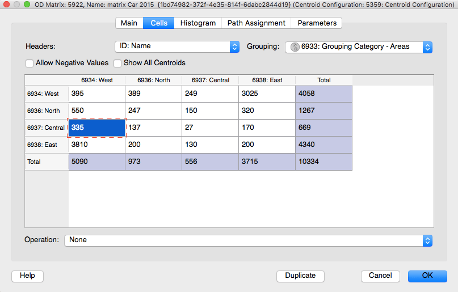458x292 pixels.
Task: Select the cell with value 150
Action: coord(211,111)
